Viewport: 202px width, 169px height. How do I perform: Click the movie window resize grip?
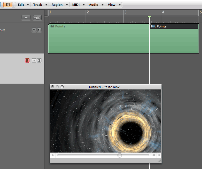(159, 160)
